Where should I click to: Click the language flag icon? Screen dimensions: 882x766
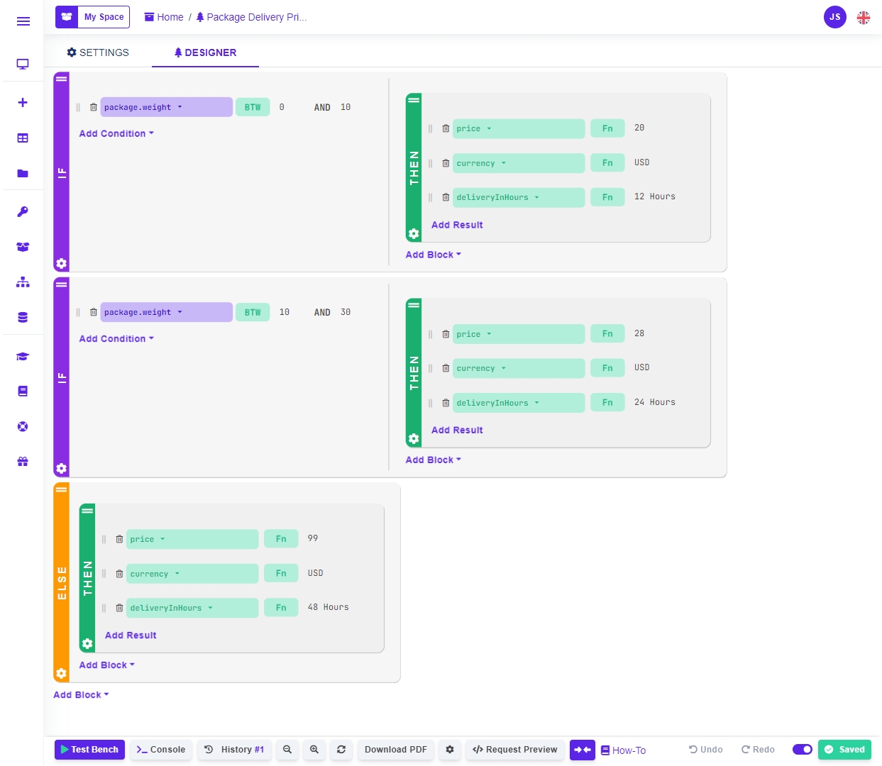pos(863,18)
